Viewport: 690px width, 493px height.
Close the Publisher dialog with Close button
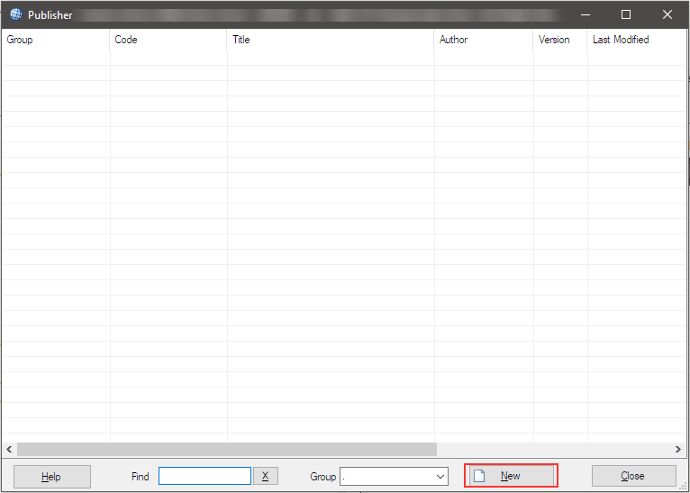[x=633, y=476]
